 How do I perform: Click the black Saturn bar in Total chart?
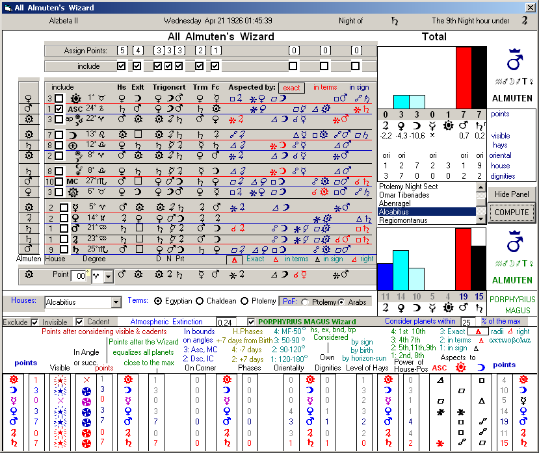[x=479, y=78]
